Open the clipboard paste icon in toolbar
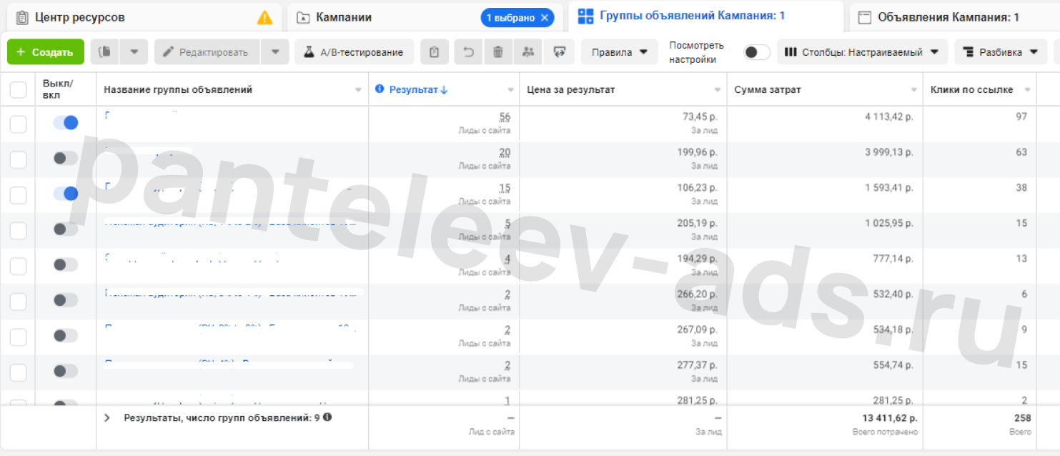This screenshot has height=456, width=1060. click(x=435, y=51)
